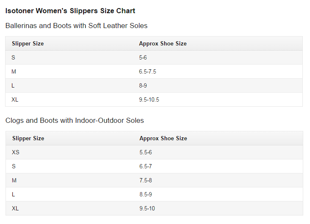Click the Isotoner Women's Slippers Size Chart heading

pos(70,11)
